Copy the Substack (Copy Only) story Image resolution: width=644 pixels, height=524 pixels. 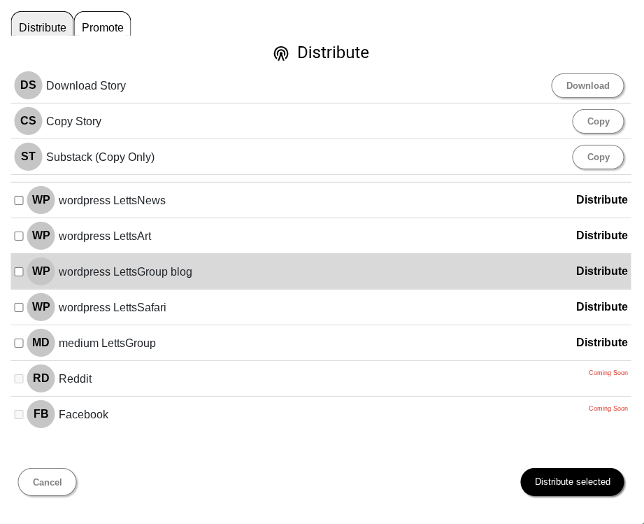point(598,157)
